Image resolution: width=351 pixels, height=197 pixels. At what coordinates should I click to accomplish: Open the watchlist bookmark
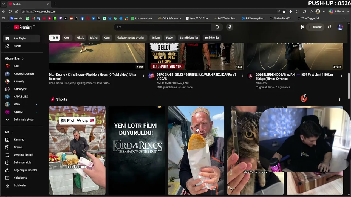[x=16, y=18]
